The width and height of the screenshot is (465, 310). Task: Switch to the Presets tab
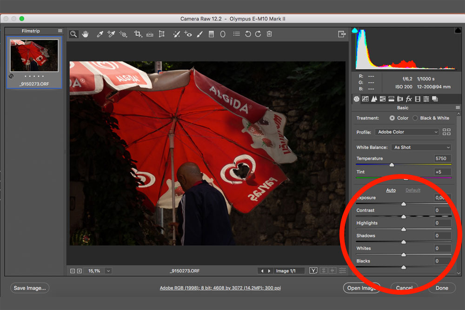click(x=426, y=99)
